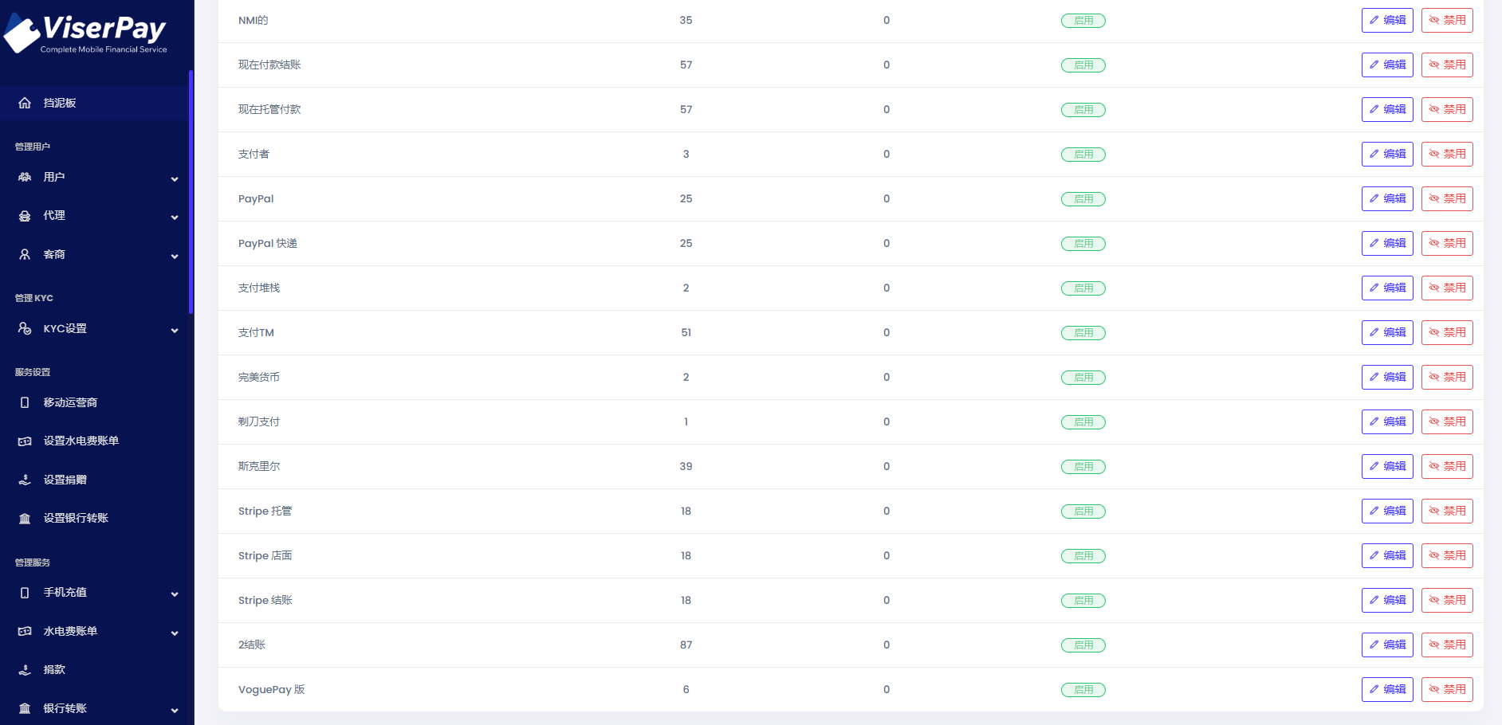
Task: Select the gateway name 剃刀支付
Action: click(259, 421)
